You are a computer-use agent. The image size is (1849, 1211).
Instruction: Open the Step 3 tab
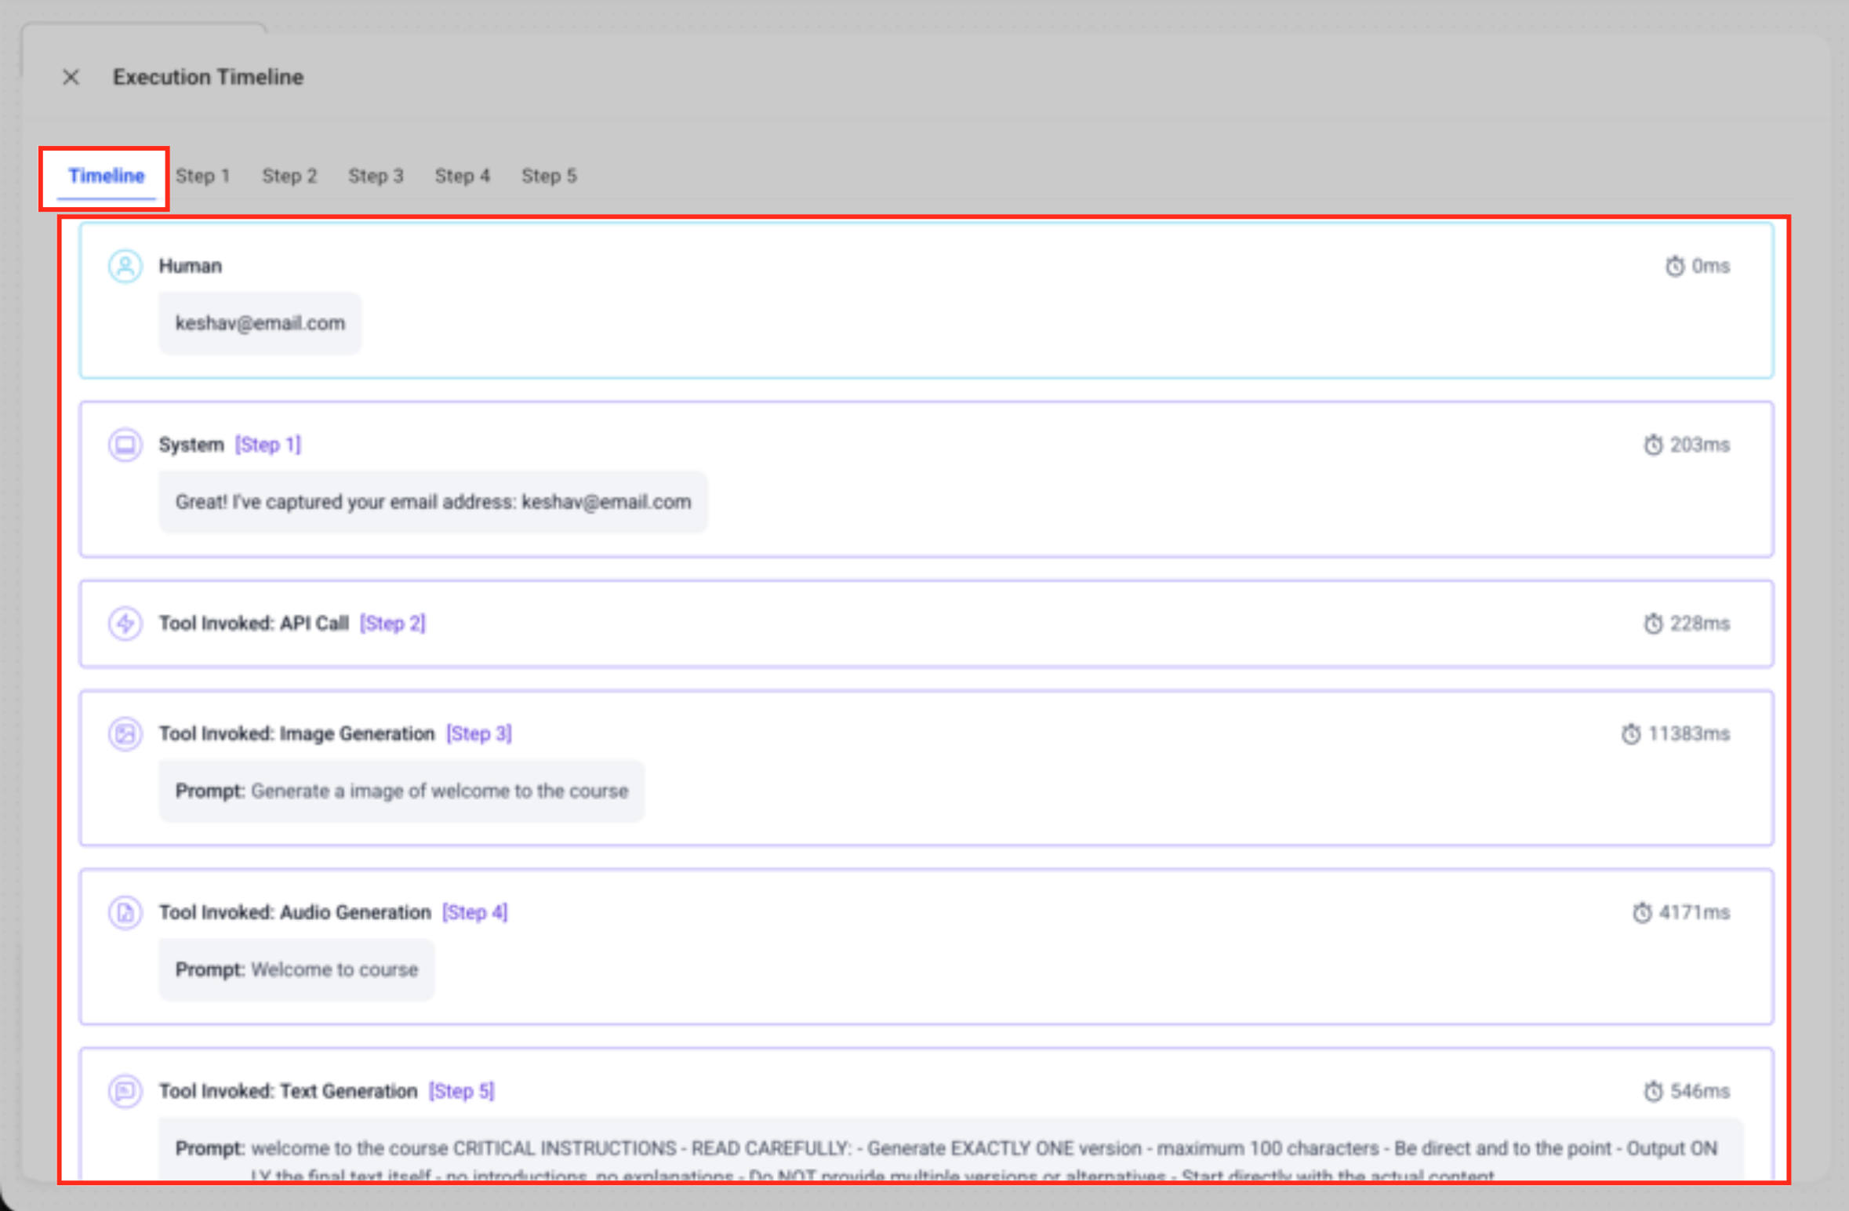(376, 176)
